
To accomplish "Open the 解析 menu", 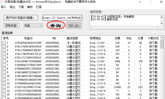I will (x=30, y=7).
